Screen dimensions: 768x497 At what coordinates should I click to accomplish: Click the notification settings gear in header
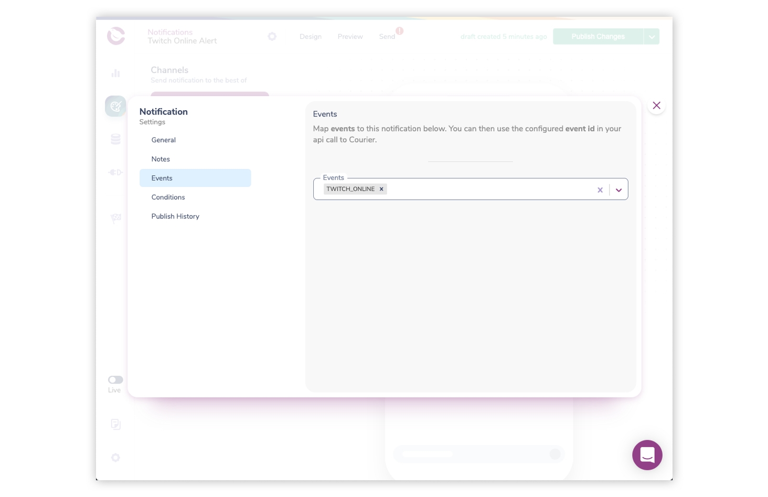[272, 36]
